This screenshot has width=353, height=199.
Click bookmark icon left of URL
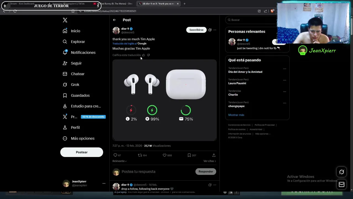point(73,11)
